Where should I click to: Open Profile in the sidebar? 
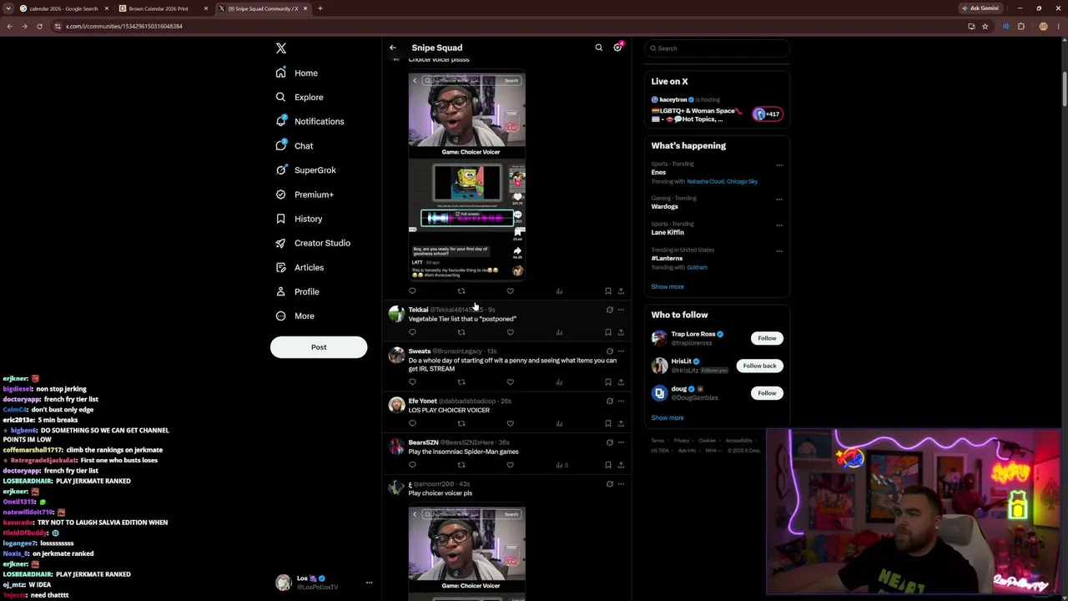297,291
